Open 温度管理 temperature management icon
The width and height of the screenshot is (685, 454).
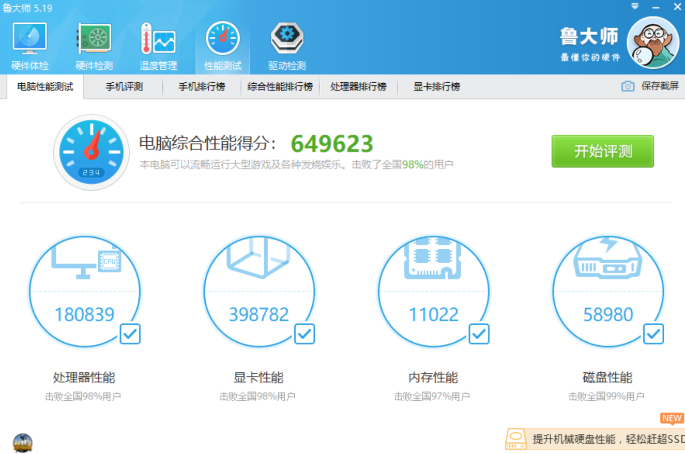tap(158, 47)
